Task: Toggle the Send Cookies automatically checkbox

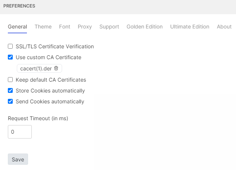Action: pos(10,101)
